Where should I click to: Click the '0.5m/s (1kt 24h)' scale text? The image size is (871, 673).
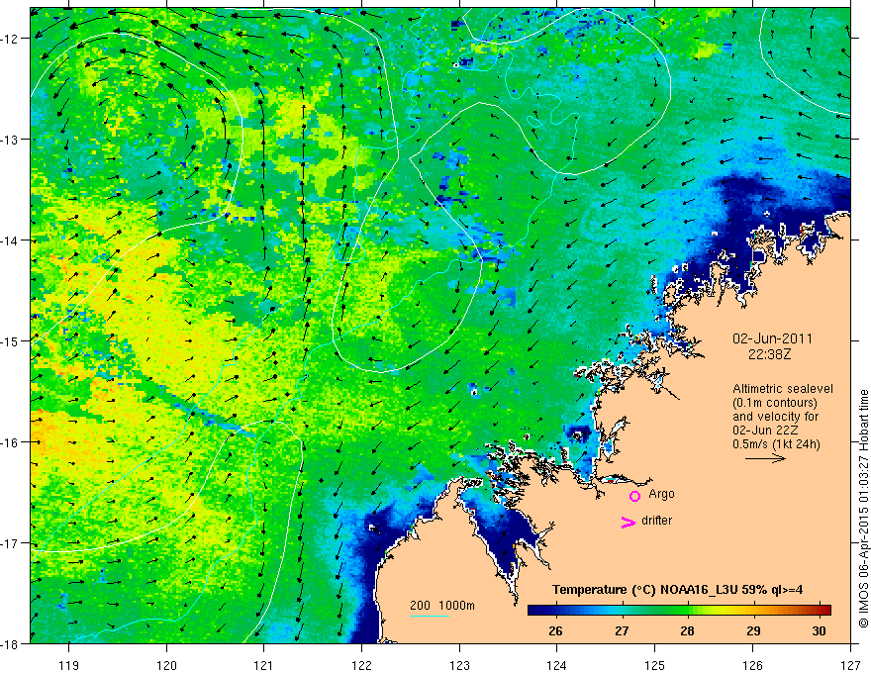(776, 444)
